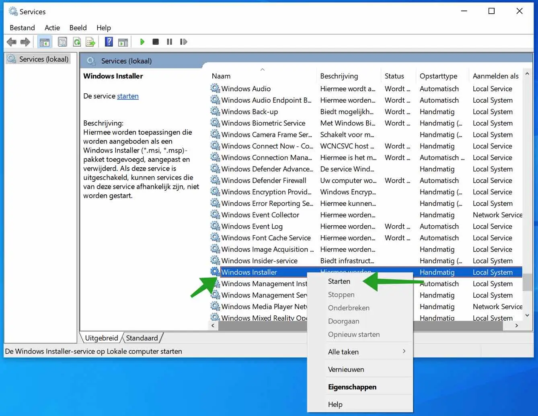The height and width of the screenshot is (416, 538).
Task: Select the Windows Media Player Net... row
Action: pos(259,307)
